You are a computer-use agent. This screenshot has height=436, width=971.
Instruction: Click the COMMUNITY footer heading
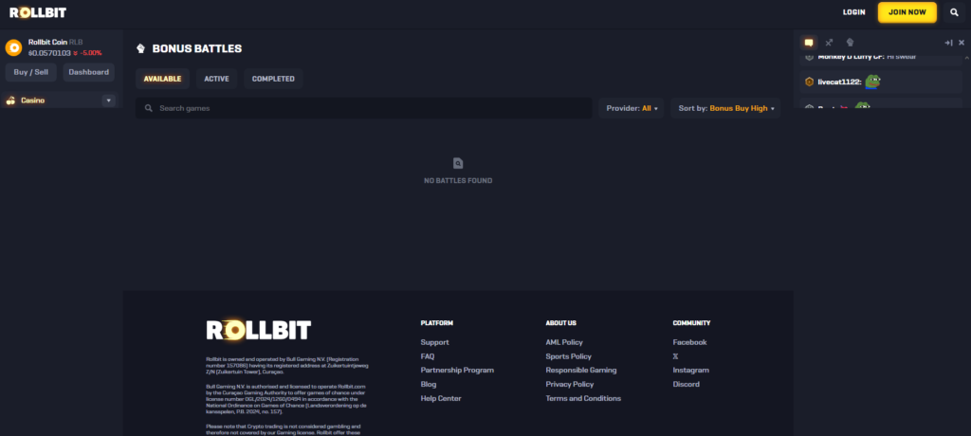(x=691, y=323)
